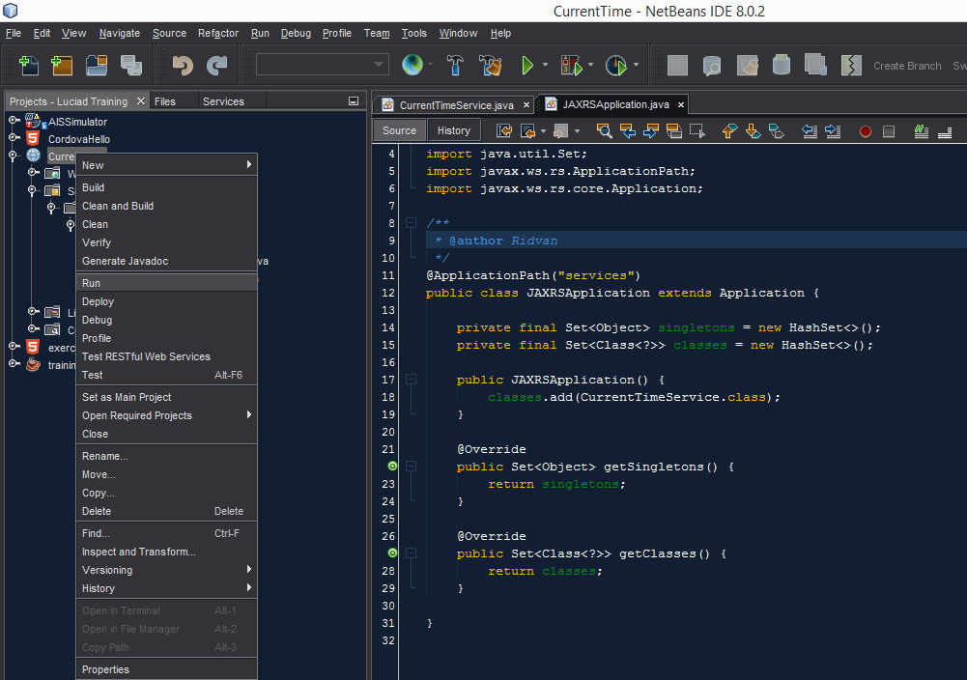Switch to the Services panel tab
This screenshot has height=680, width=967.
tap(223, 101)
